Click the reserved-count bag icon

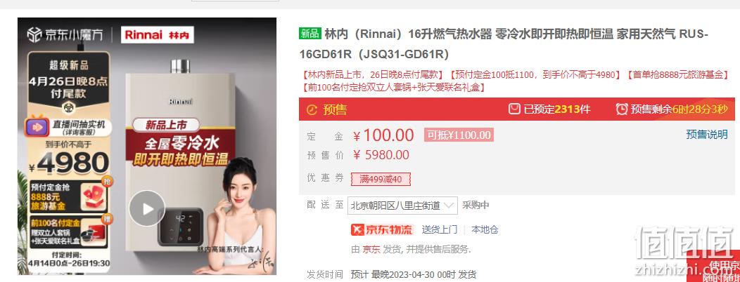pyautogui.click(x=514, y=109)
